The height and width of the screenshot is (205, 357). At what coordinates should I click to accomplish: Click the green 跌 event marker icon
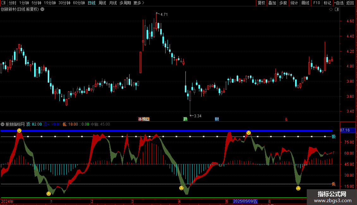point(185,119)
